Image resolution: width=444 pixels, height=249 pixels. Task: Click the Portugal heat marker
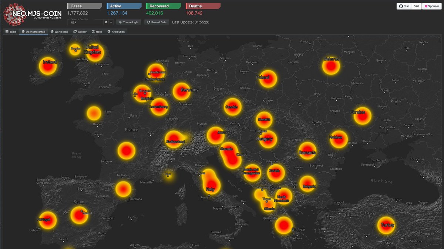pos(48,220)
